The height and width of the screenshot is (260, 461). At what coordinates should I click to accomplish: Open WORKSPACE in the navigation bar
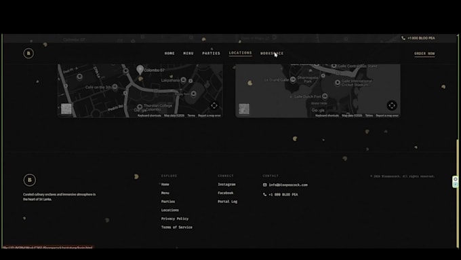coord(272,54)
